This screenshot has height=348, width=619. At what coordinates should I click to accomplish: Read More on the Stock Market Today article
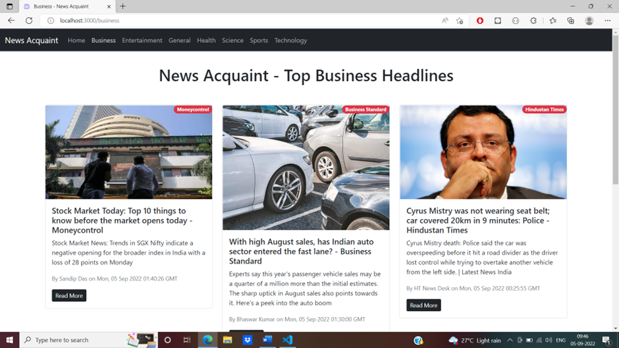69,295
